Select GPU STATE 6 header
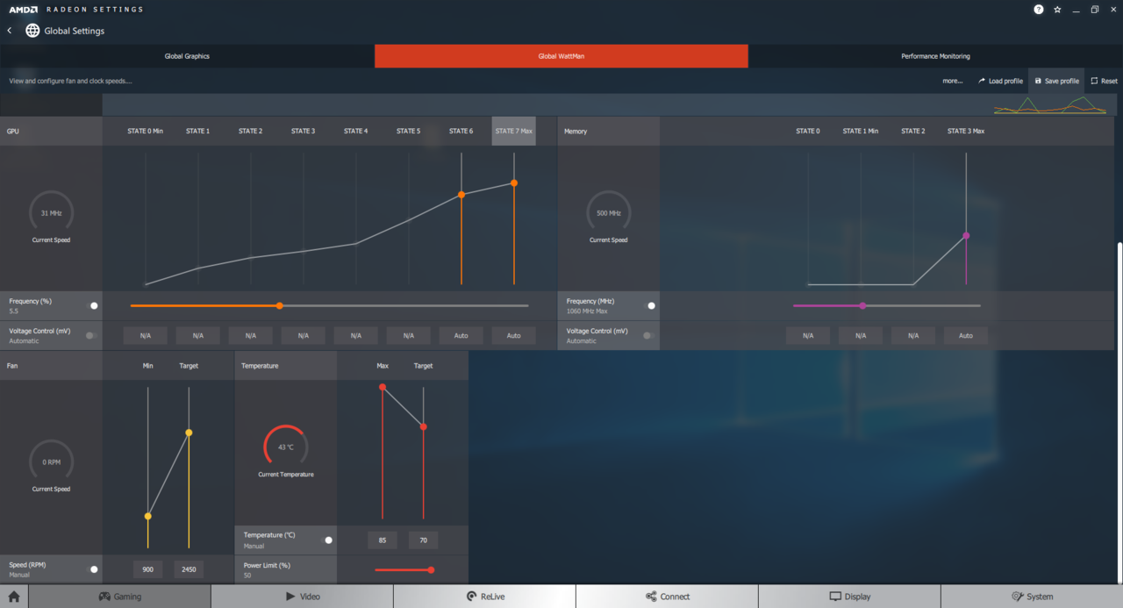The width and height of the screenshot is (1123, 608). point(461,131)
